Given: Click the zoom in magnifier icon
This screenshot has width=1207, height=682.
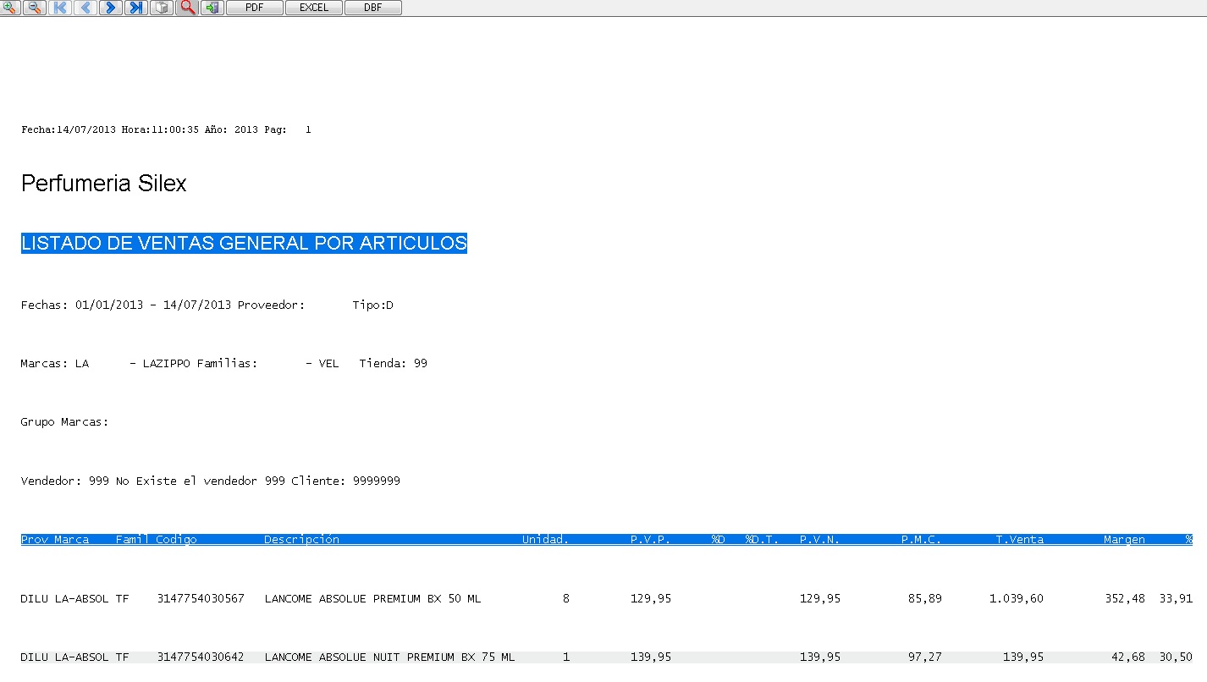Looking at the screenshot, I should pyautogui.click(x=10, y=8).
